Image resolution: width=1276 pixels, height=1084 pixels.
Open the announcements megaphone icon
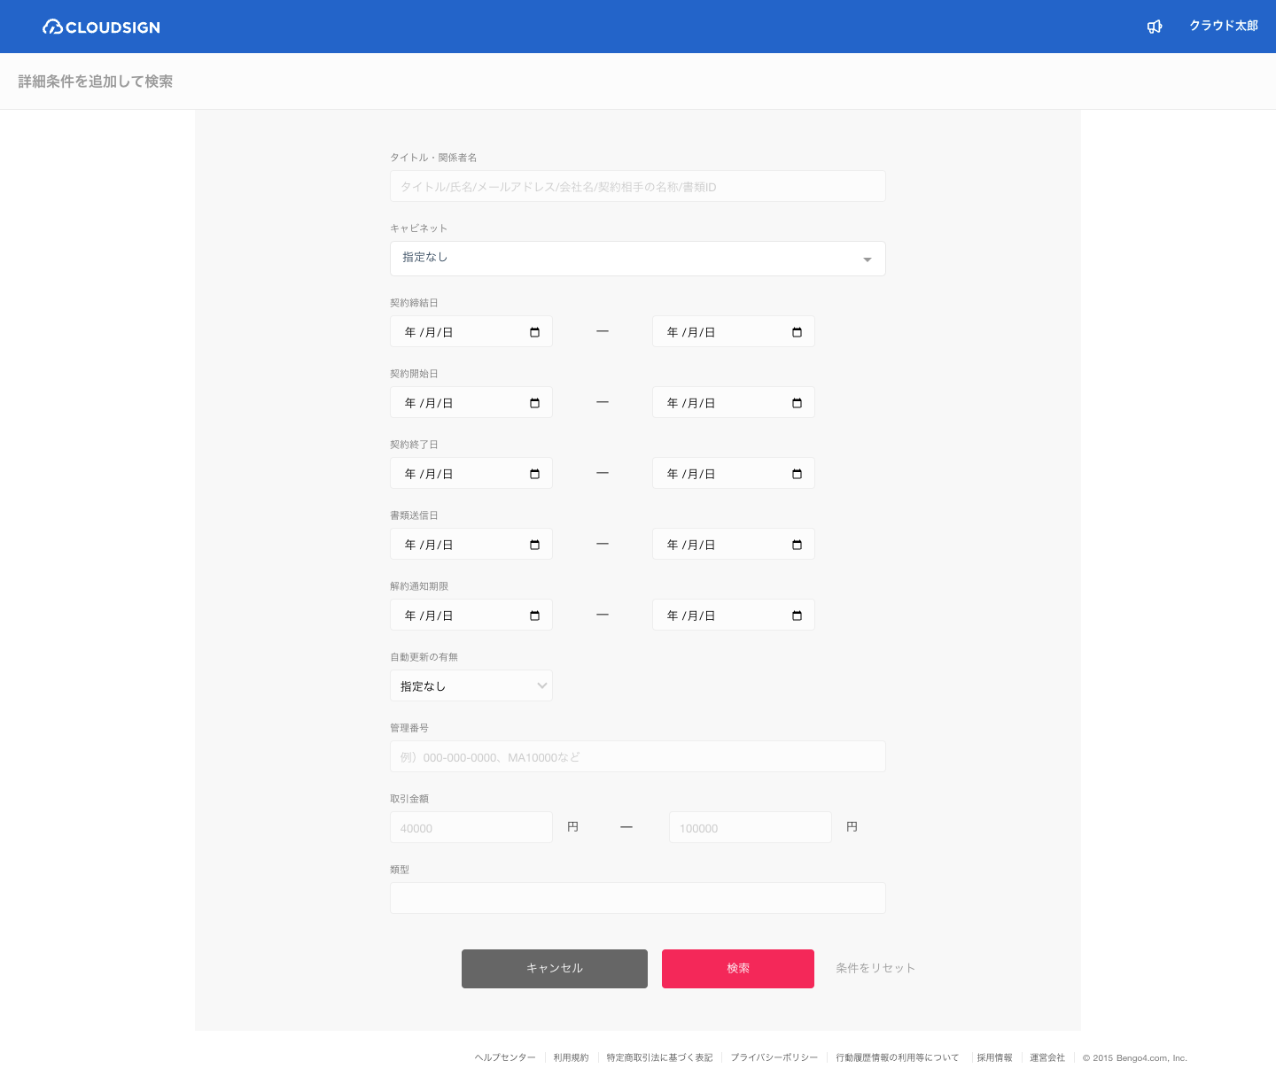[x=1155, y=27]
